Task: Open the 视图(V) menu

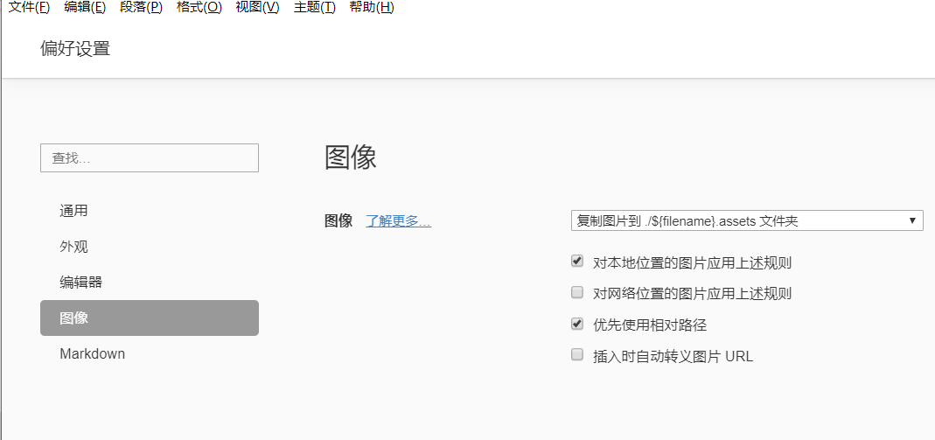Action: pos(258,7)
